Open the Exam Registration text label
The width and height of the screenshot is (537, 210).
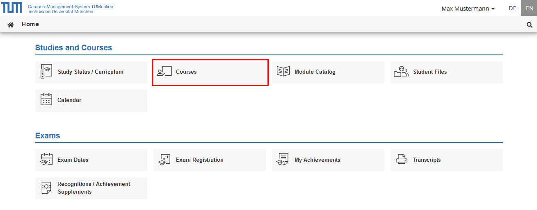199,160
